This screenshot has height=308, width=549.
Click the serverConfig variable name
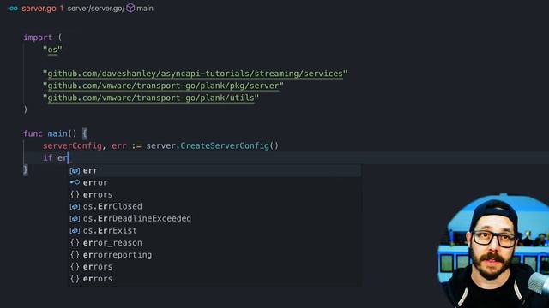pyautogui.click(x=72, y=145)
